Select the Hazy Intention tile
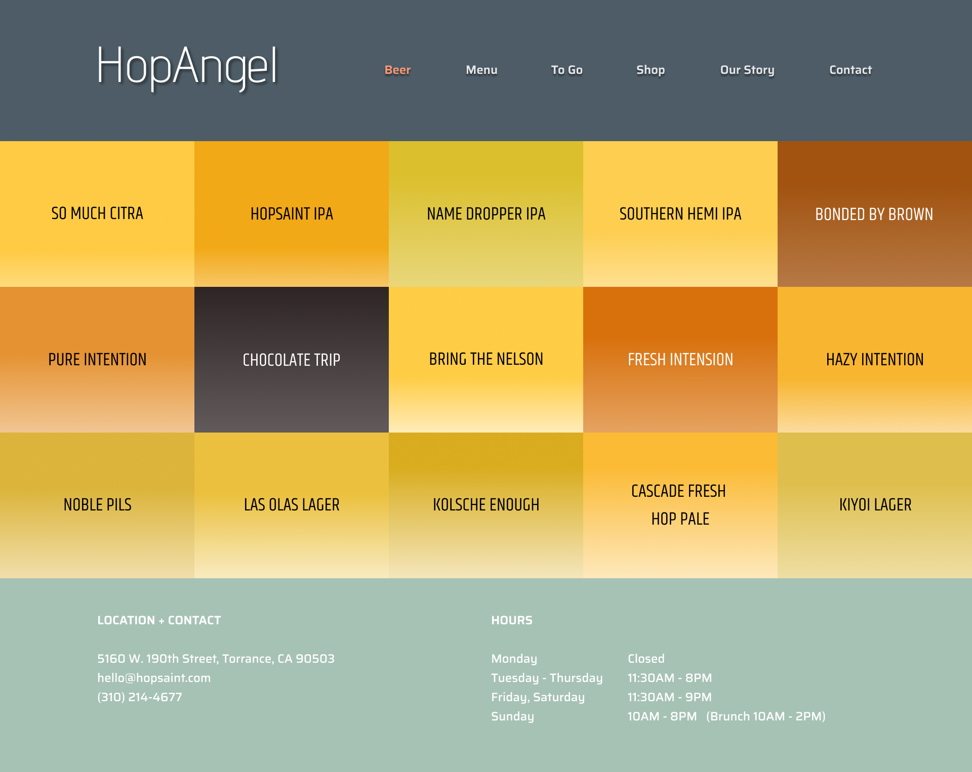Screen dimensions: 972x772 875,360
